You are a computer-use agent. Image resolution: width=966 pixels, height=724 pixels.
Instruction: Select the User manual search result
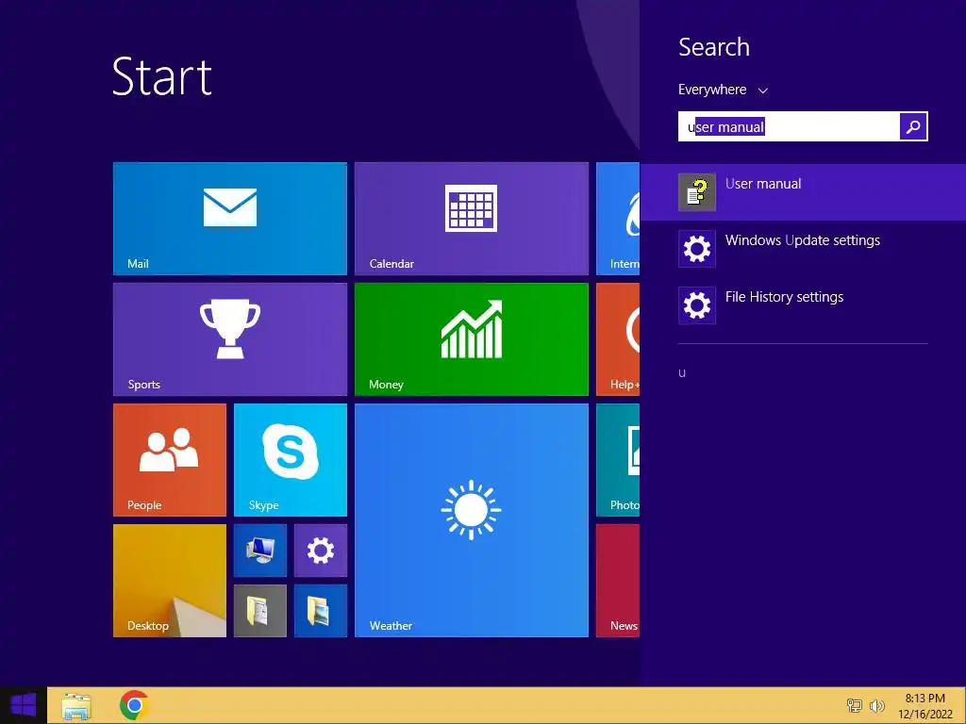pyautogui.click(x=803, y=192)
